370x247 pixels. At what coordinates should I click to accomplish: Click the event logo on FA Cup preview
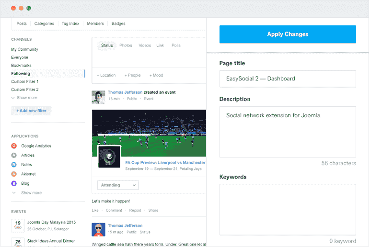[109, 157]
